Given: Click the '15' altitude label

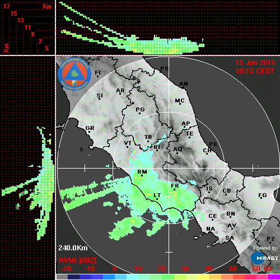Looking at the screenshot, I should click(13, 13).
